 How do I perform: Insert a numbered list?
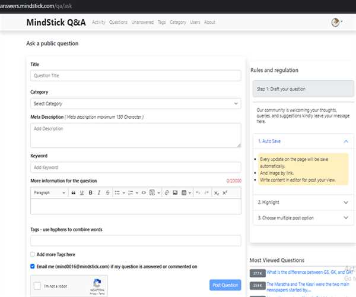(131, 192)
